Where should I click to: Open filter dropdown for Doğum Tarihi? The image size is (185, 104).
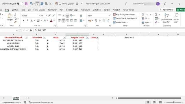88,37
